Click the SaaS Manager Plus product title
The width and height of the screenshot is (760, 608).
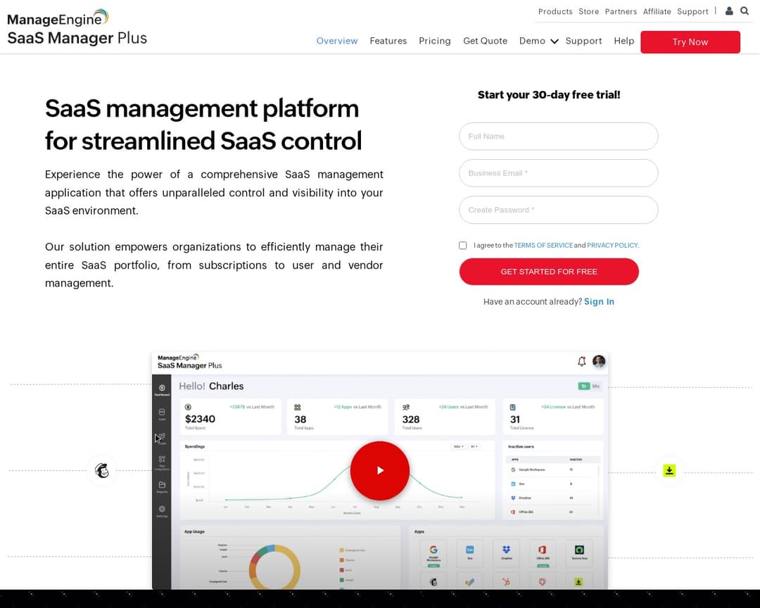click(77, 38)
